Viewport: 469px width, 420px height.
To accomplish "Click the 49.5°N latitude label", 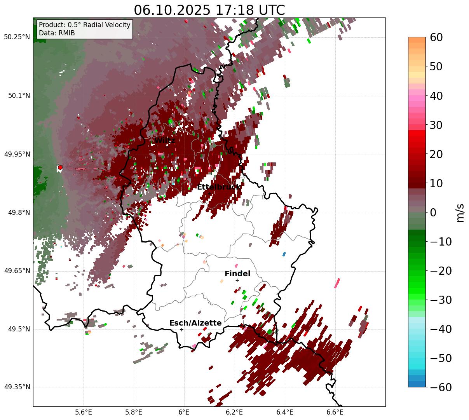I will 19,329.
